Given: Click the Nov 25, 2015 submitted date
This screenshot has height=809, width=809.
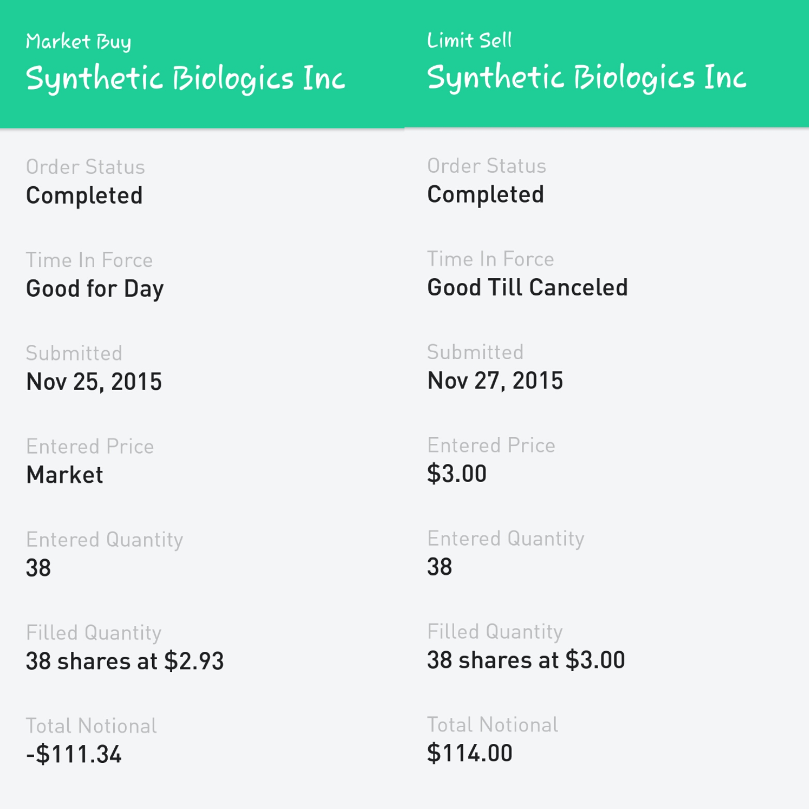Looking at the screenshot, I should pyautogui.click(x=94, y=382).
